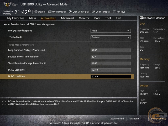The width and height of the screenshot is (168, 126).
Task: Click the settings gear next to the clock
Action: pyautogui.click(x=29, y=11)
